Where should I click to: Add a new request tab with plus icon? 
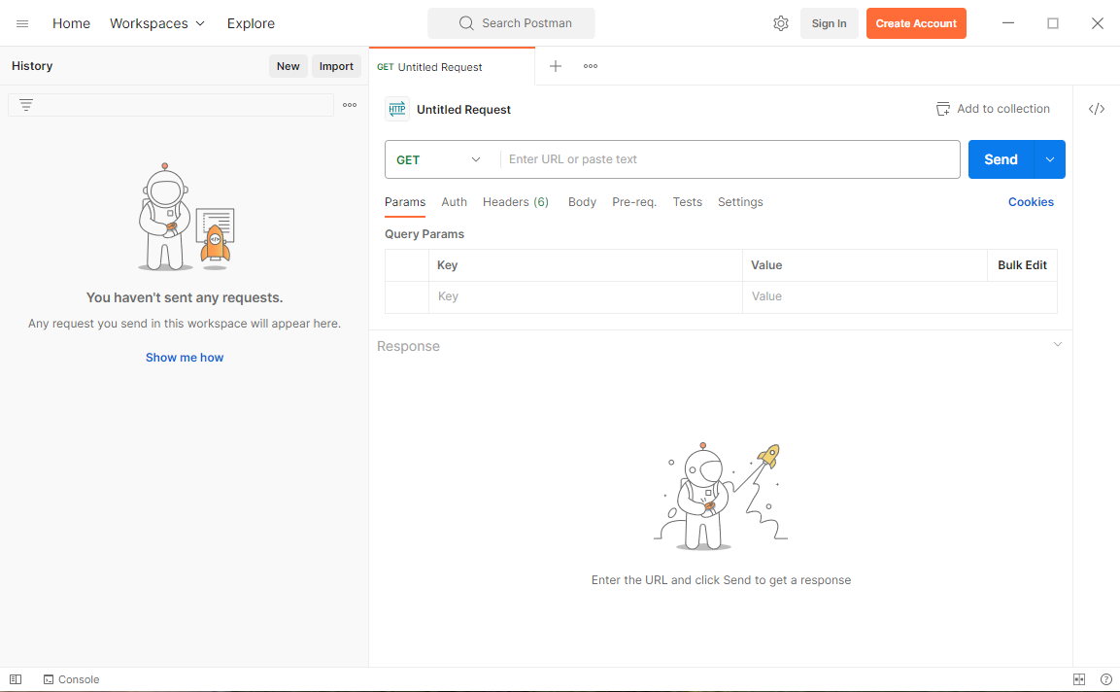tap(556, 66)
